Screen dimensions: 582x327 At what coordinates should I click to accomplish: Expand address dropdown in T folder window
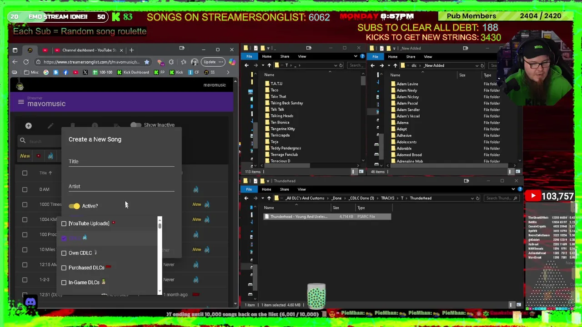pos(336,65)
